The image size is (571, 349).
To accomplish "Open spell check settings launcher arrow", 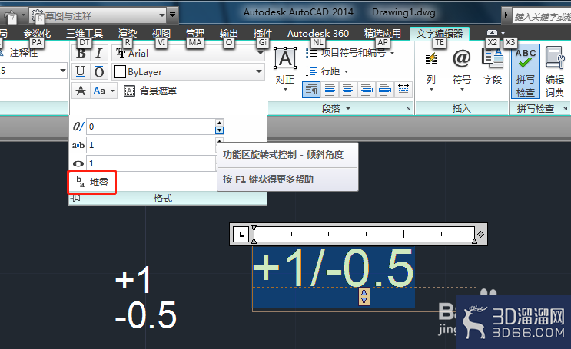I will pos(565,109).
